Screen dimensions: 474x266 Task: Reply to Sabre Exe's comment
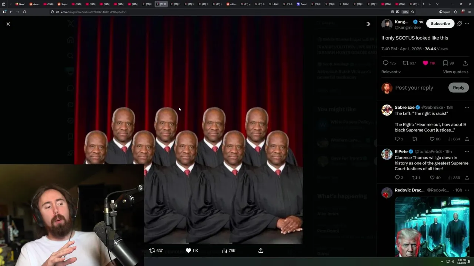click(397, 139)
